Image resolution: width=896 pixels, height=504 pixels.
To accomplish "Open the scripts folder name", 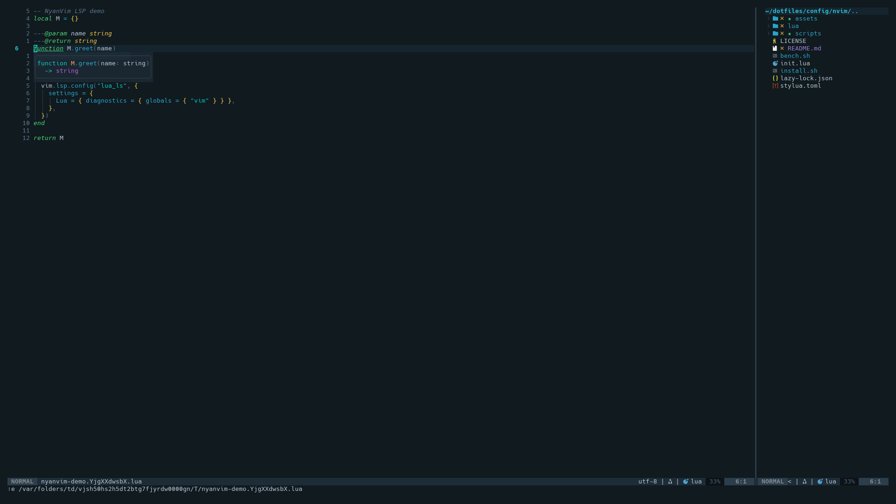I will click(x=808, y=34).
